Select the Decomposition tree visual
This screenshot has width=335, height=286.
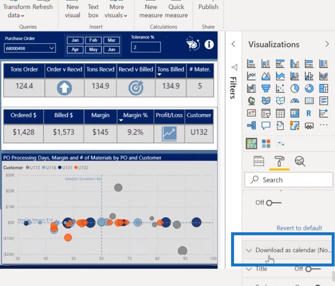click(251, 125)
